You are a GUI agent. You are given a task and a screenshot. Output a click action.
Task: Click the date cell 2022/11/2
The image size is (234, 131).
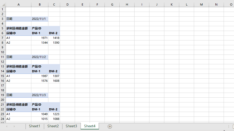coord(40,57)
